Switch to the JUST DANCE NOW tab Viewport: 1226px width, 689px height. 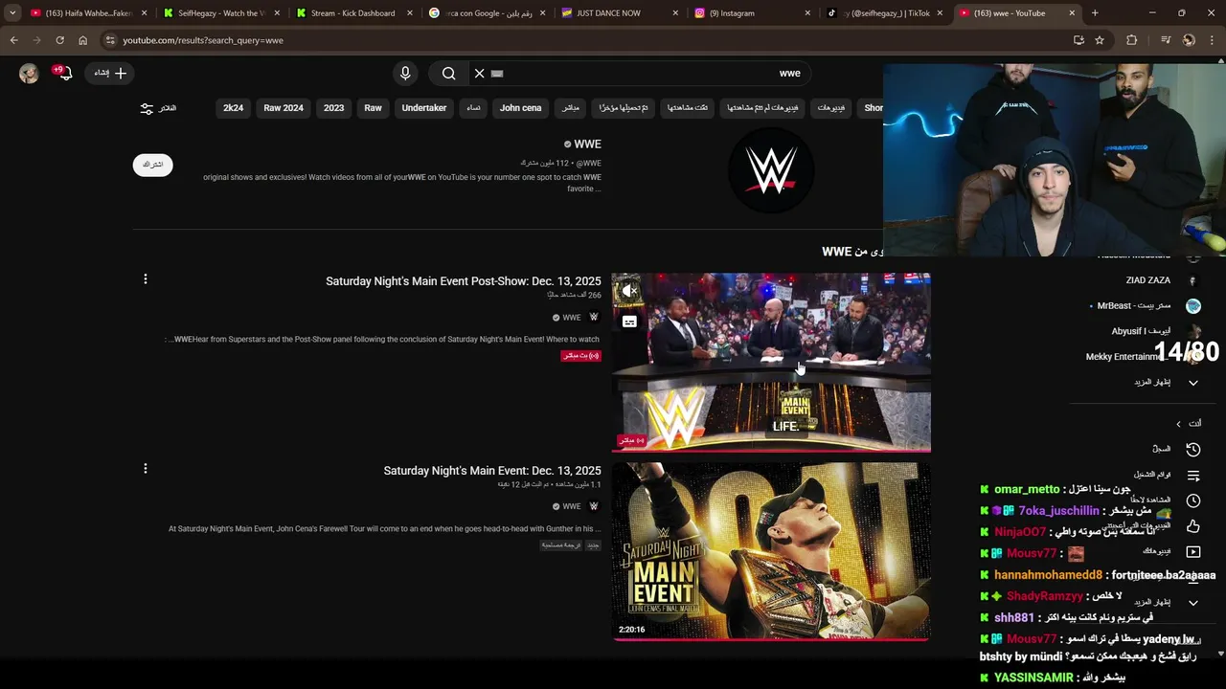[x=619, y=13]
